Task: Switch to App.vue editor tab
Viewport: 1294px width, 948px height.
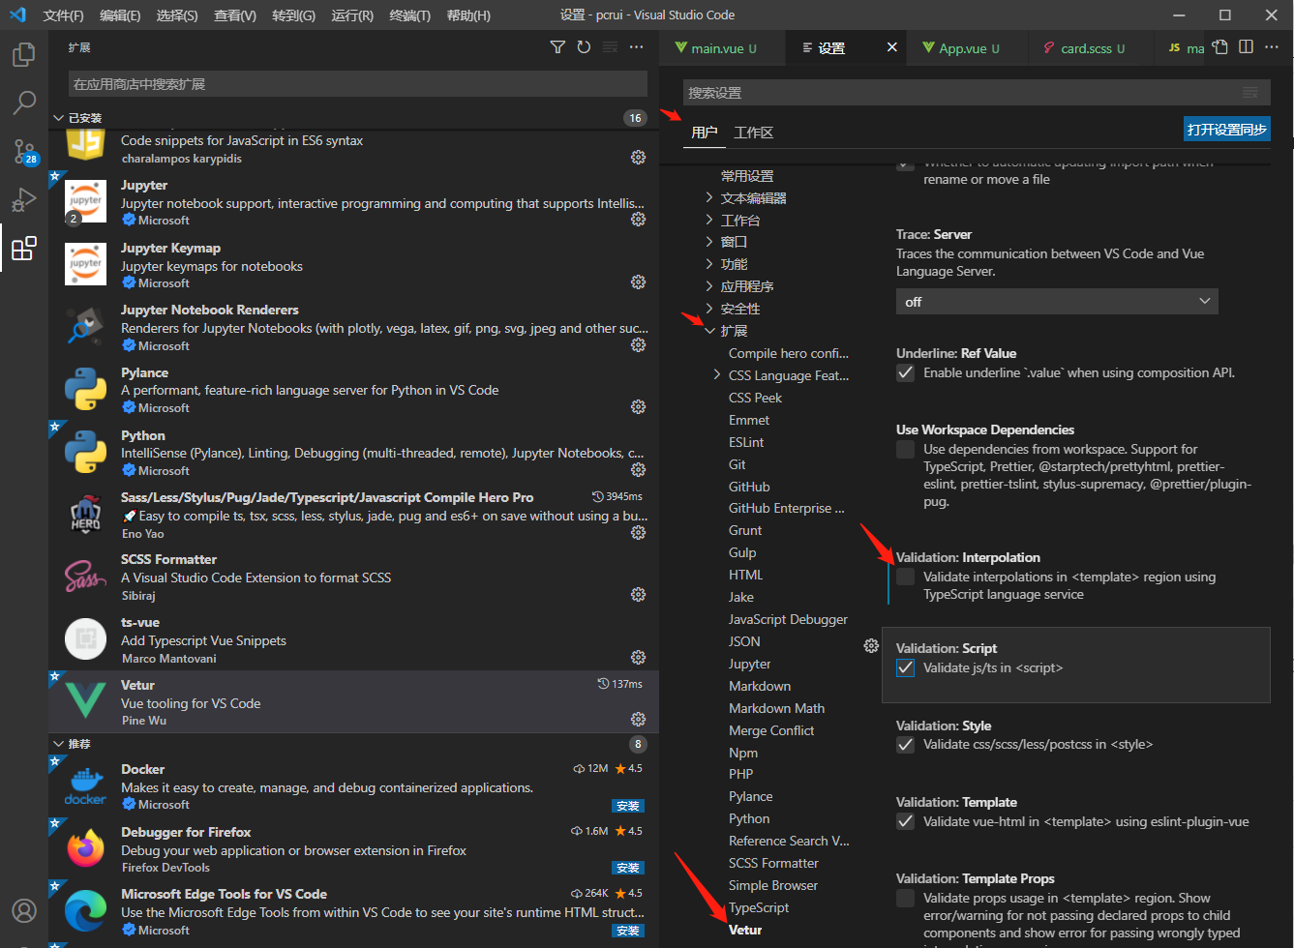Action: pyautogui.click(x=963, y=48)
